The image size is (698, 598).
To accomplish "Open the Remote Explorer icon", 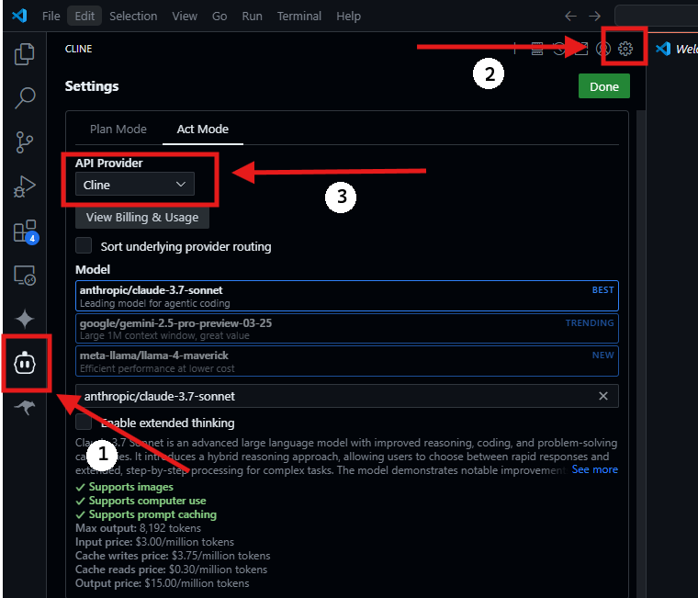I will [x=25, y=275].
